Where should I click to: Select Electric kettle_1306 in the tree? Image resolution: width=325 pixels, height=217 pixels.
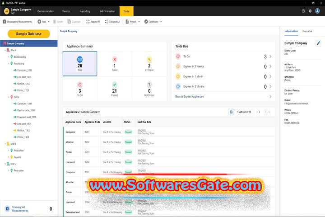point(24,110)
